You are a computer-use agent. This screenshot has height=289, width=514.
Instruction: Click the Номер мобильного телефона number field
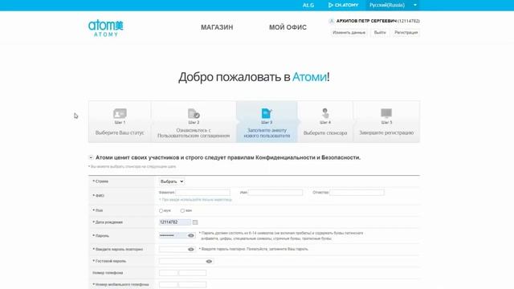click(x=193, y=284)
